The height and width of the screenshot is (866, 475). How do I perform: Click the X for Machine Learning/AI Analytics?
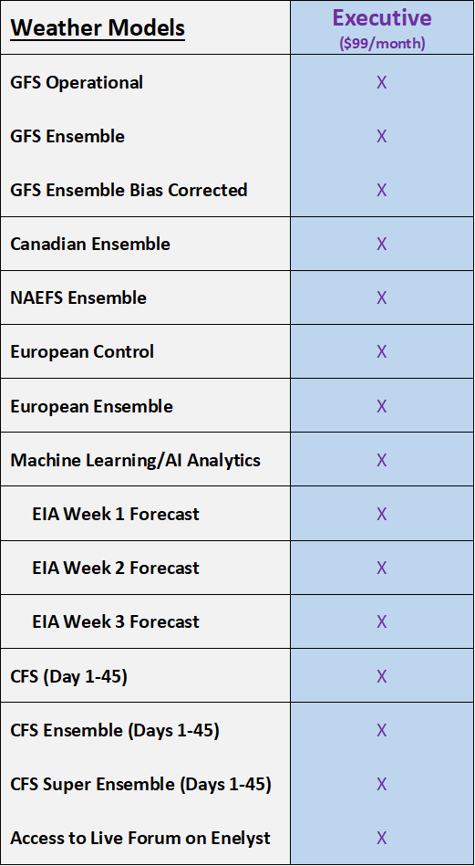point(381,460)
